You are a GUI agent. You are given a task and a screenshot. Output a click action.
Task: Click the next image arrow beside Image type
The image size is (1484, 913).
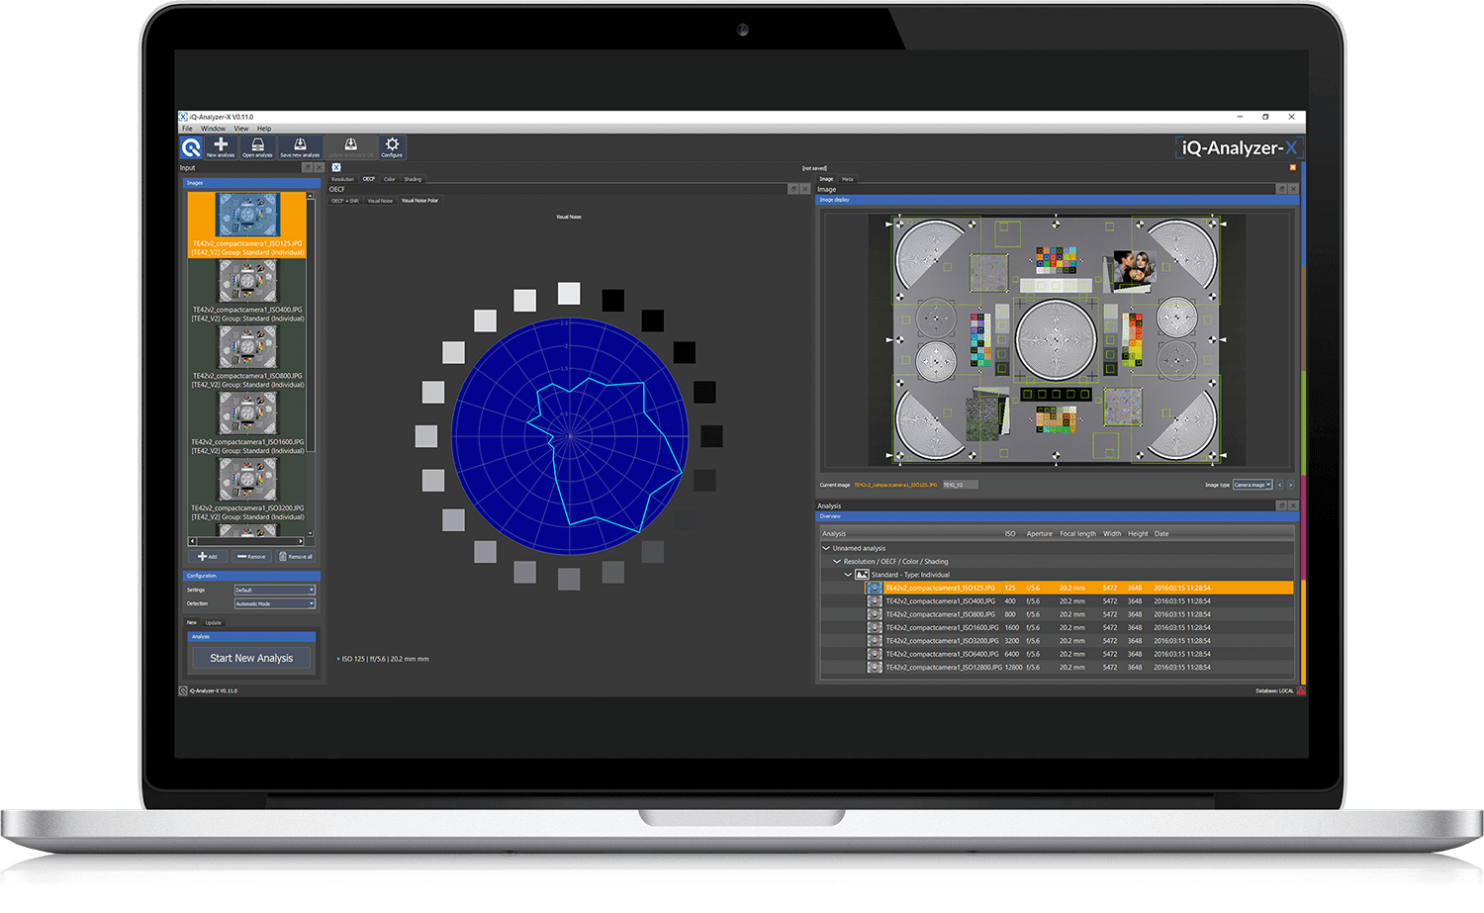(1290, 485)
